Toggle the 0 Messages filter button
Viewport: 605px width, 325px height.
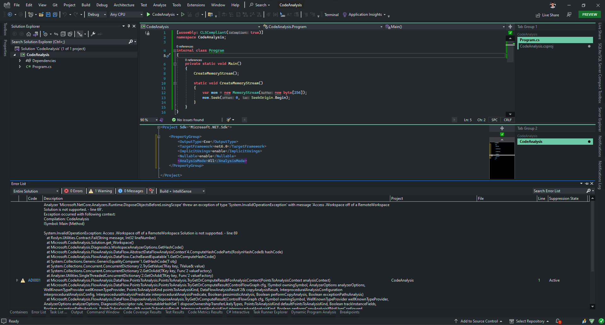[131, 191]
